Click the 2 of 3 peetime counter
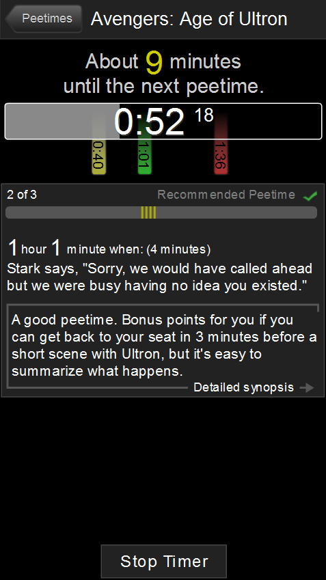This screenshot has width=326, height=580. pyautogui.click(x=22, y=195)
